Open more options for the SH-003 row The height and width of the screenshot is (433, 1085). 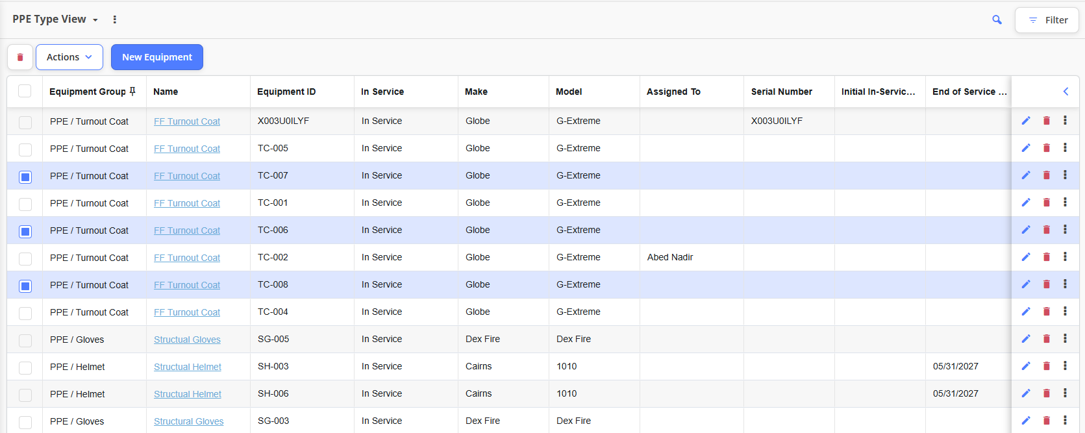[x=1065, y=366]
